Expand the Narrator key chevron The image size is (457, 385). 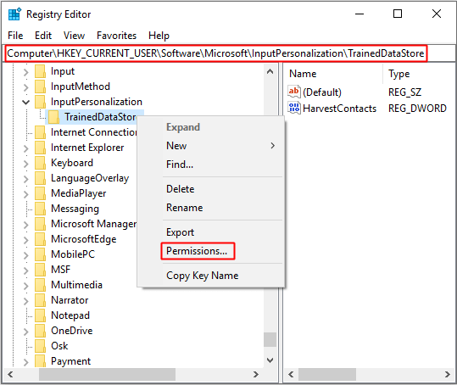(x=26, y=301)
